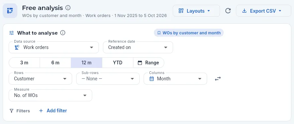This screenshot has height=124, width=294.
Task: Select the 6 m time period
Action: (x=55, y=63)
